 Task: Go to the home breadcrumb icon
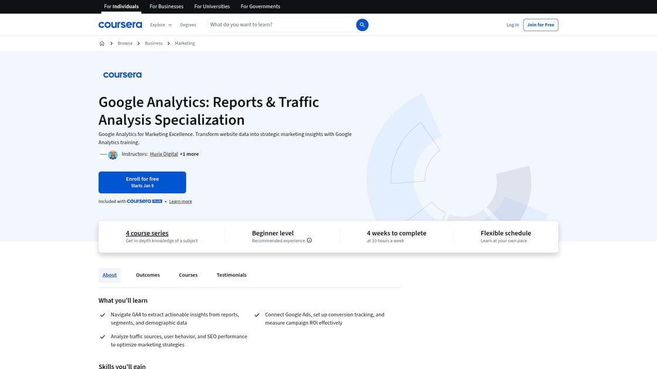(102, 43)
